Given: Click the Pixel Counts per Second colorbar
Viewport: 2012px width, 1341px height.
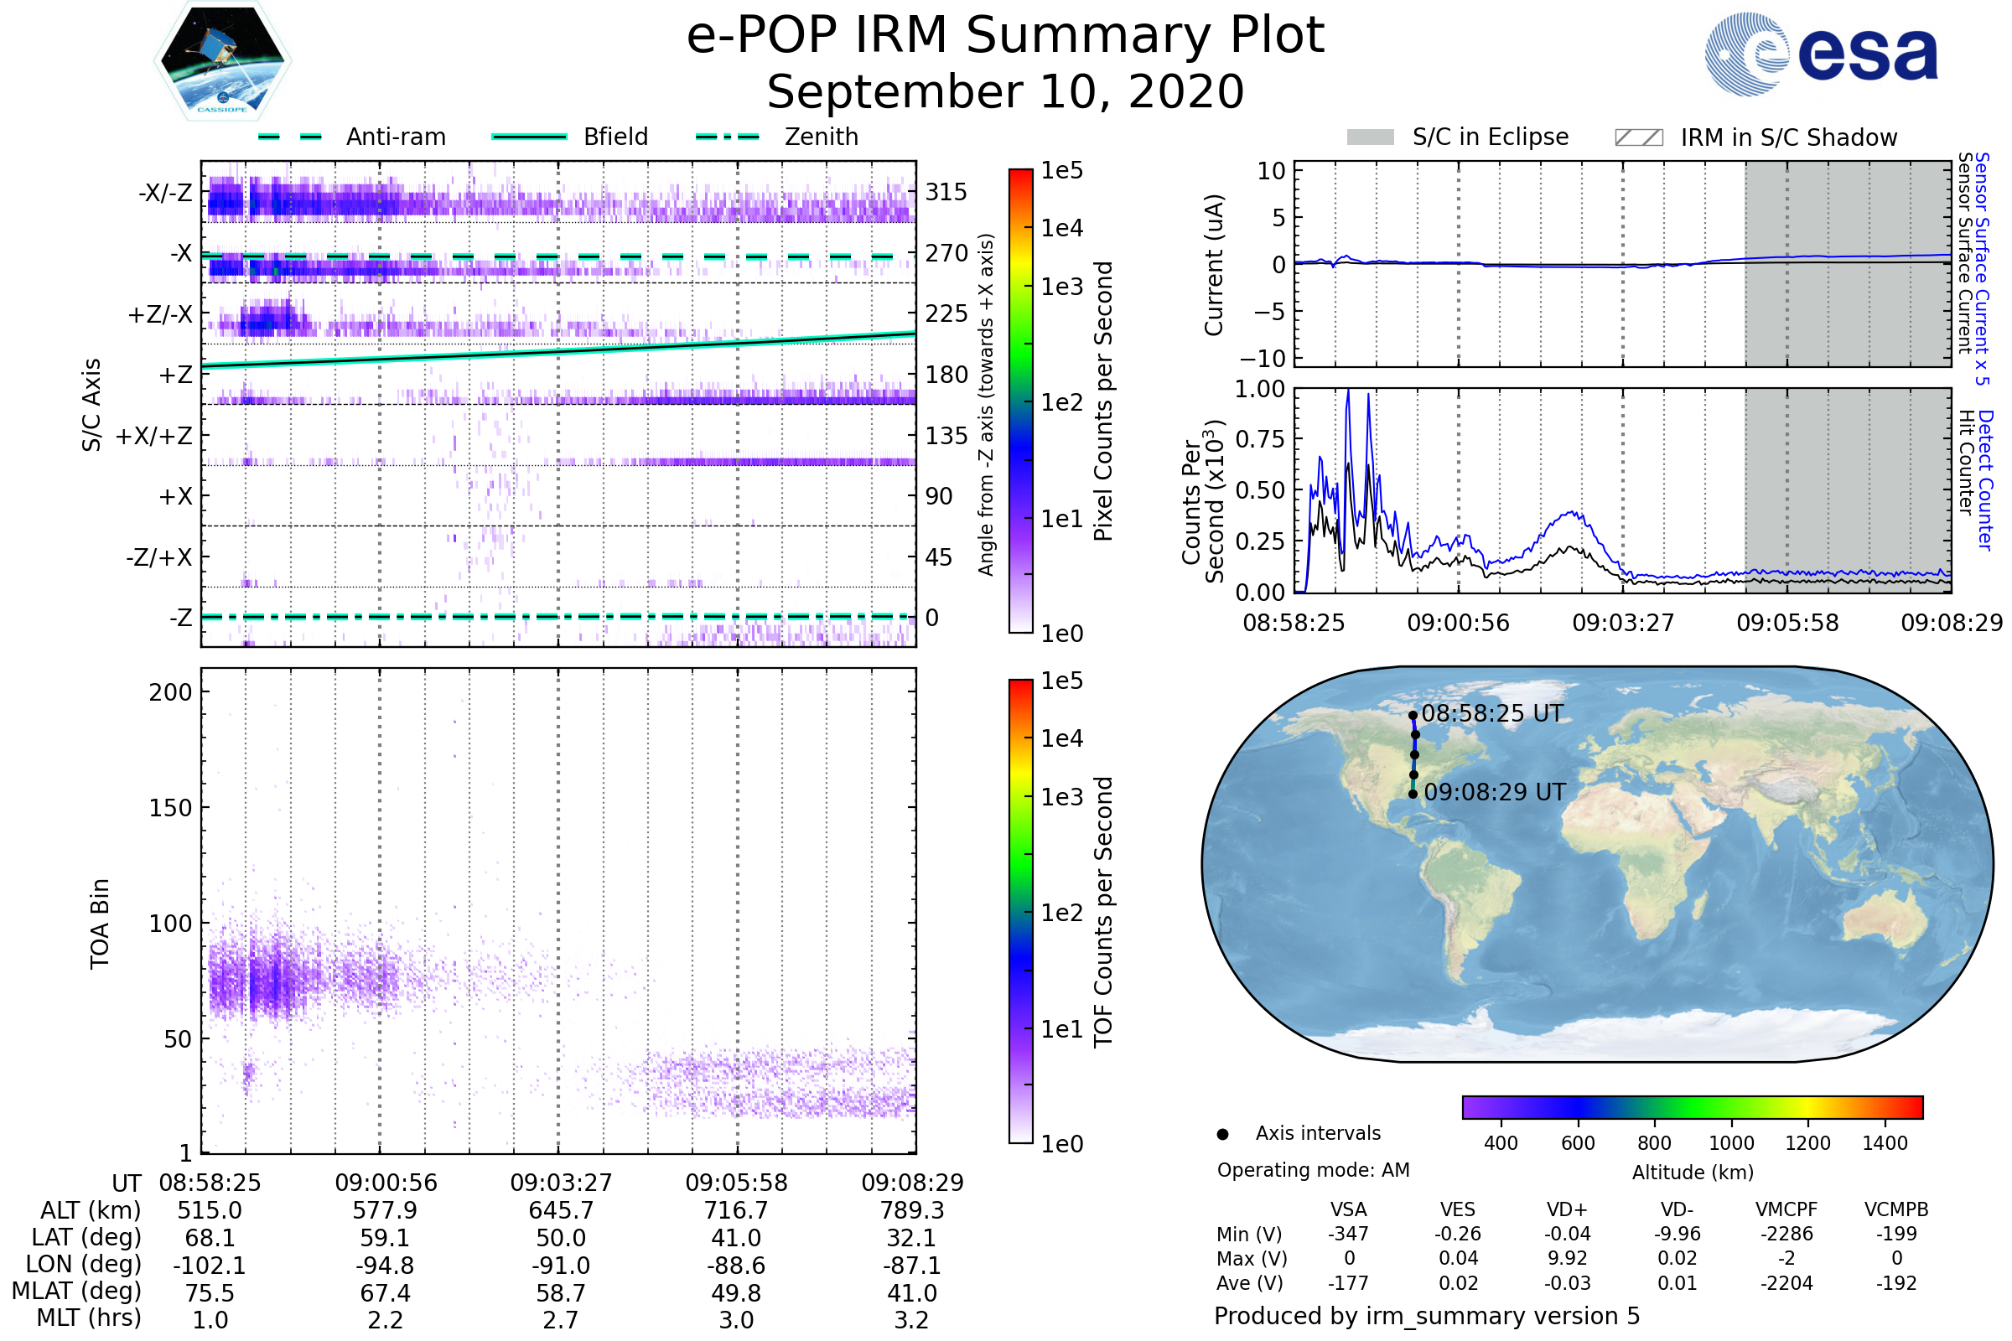Looking at the screenshot, I should pyautogui.click(x=1021, y=401).
